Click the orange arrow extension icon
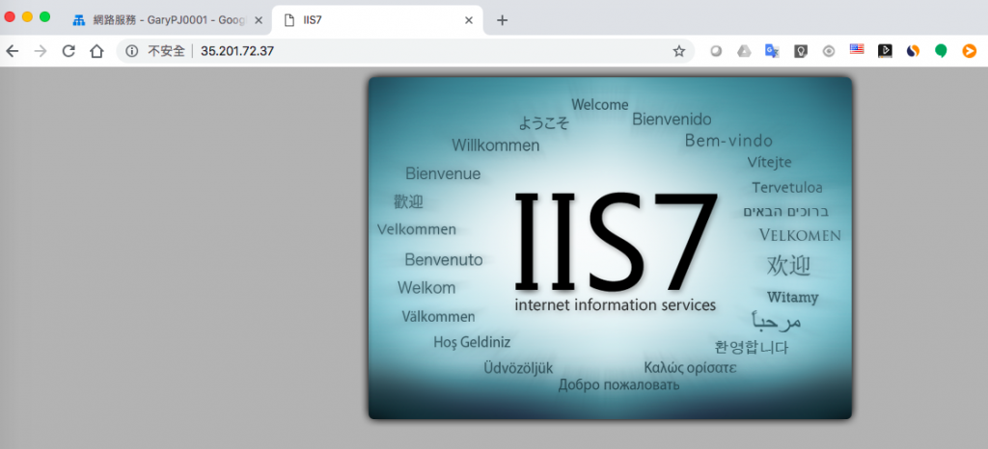The height and width of the screenshot is (449, 988). click(969, 52)
